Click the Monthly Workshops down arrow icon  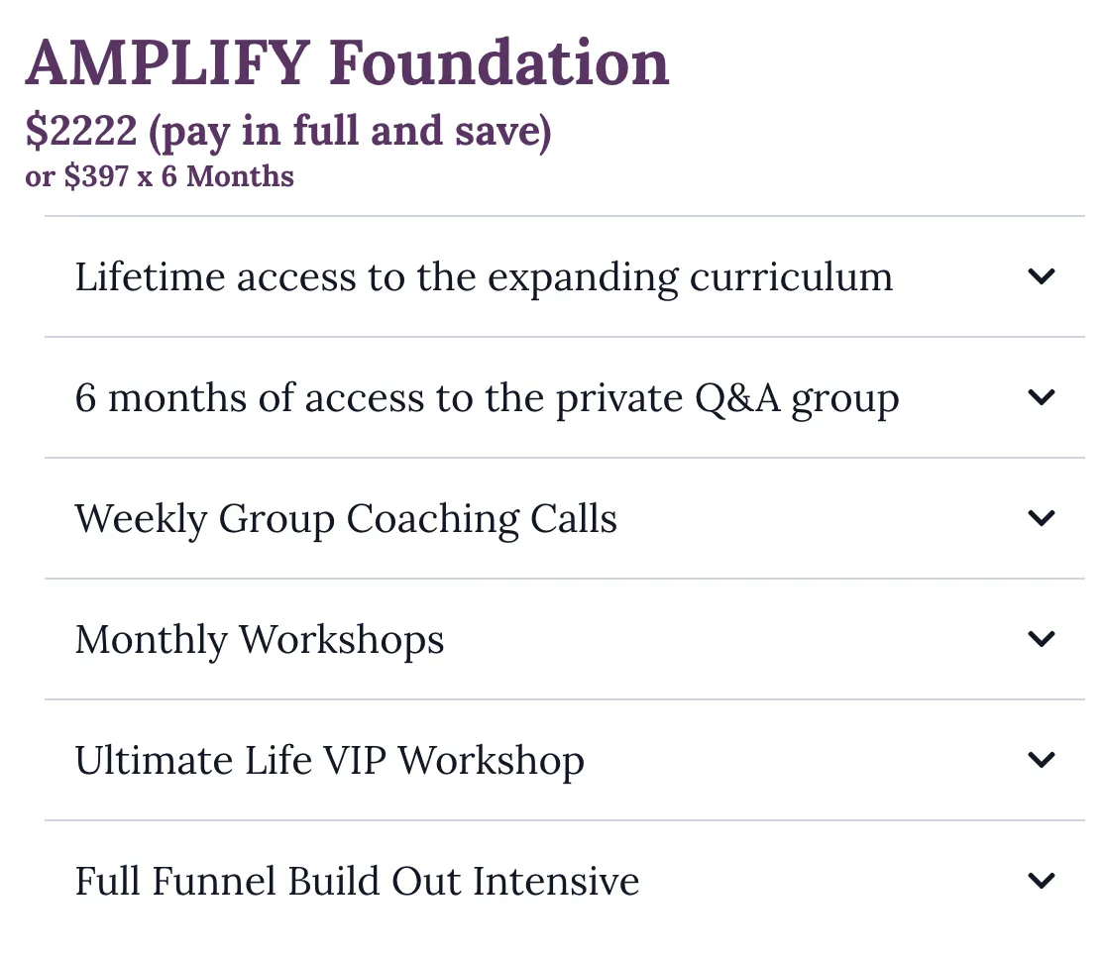click(x=1041, y=639)
